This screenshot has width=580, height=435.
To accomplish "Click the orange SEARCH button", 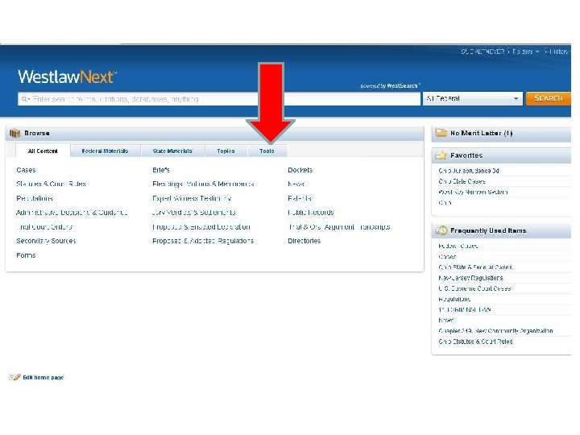I will [549, 98].
